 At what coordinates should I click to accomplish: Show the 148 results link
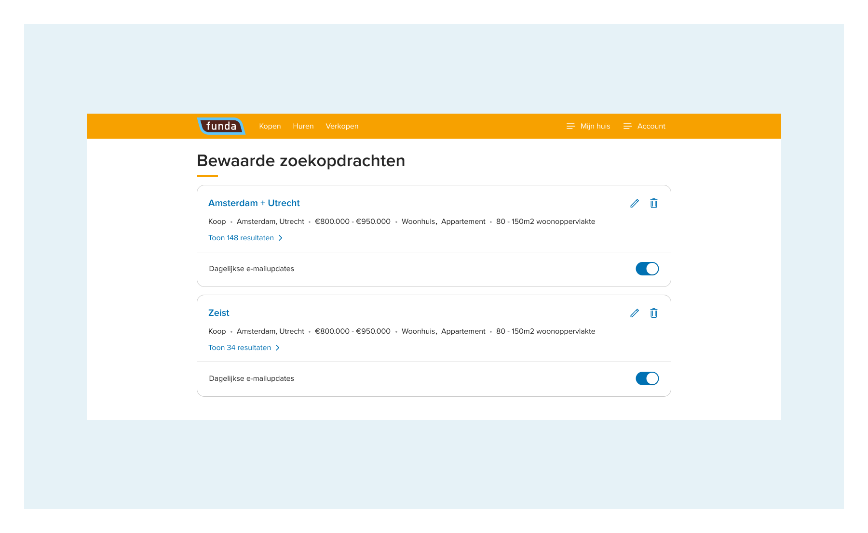[241, 238]
